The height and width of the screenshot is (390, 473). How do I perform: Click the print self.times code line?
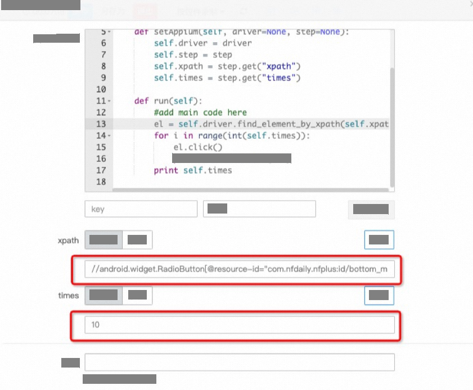click(x=193, y=170)
